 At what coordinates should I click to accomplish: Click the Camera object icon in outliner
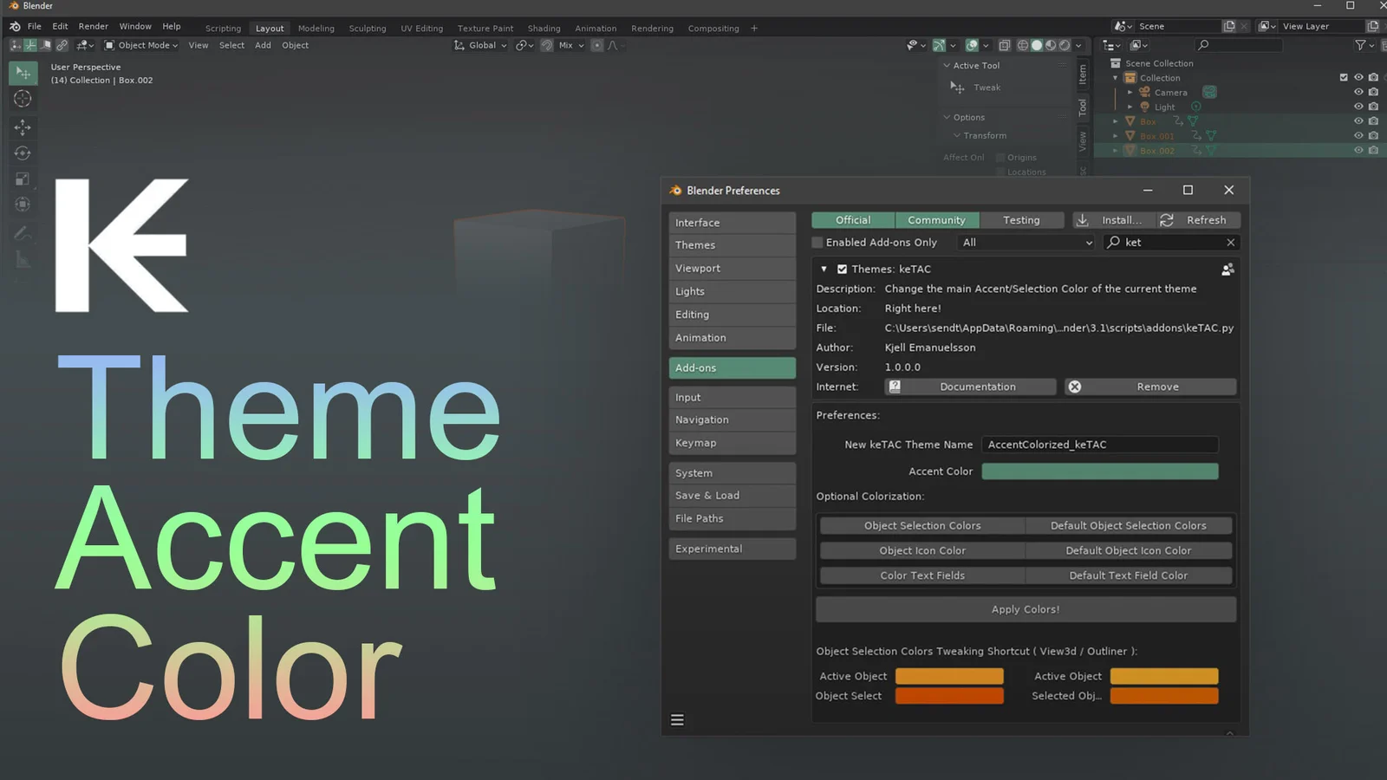click(1144, 92)
